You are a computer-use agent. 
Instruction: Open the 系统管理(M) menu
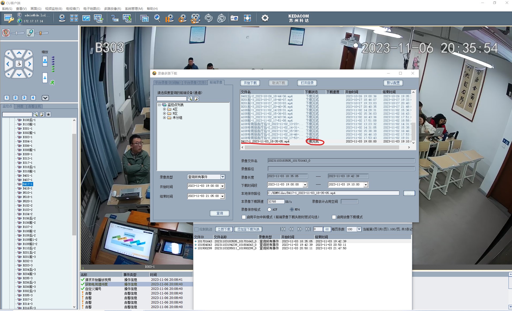[134, 9]
